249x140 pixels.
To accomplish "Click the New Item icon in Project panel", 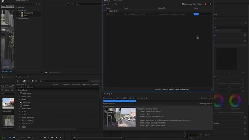I will point(56,137).
